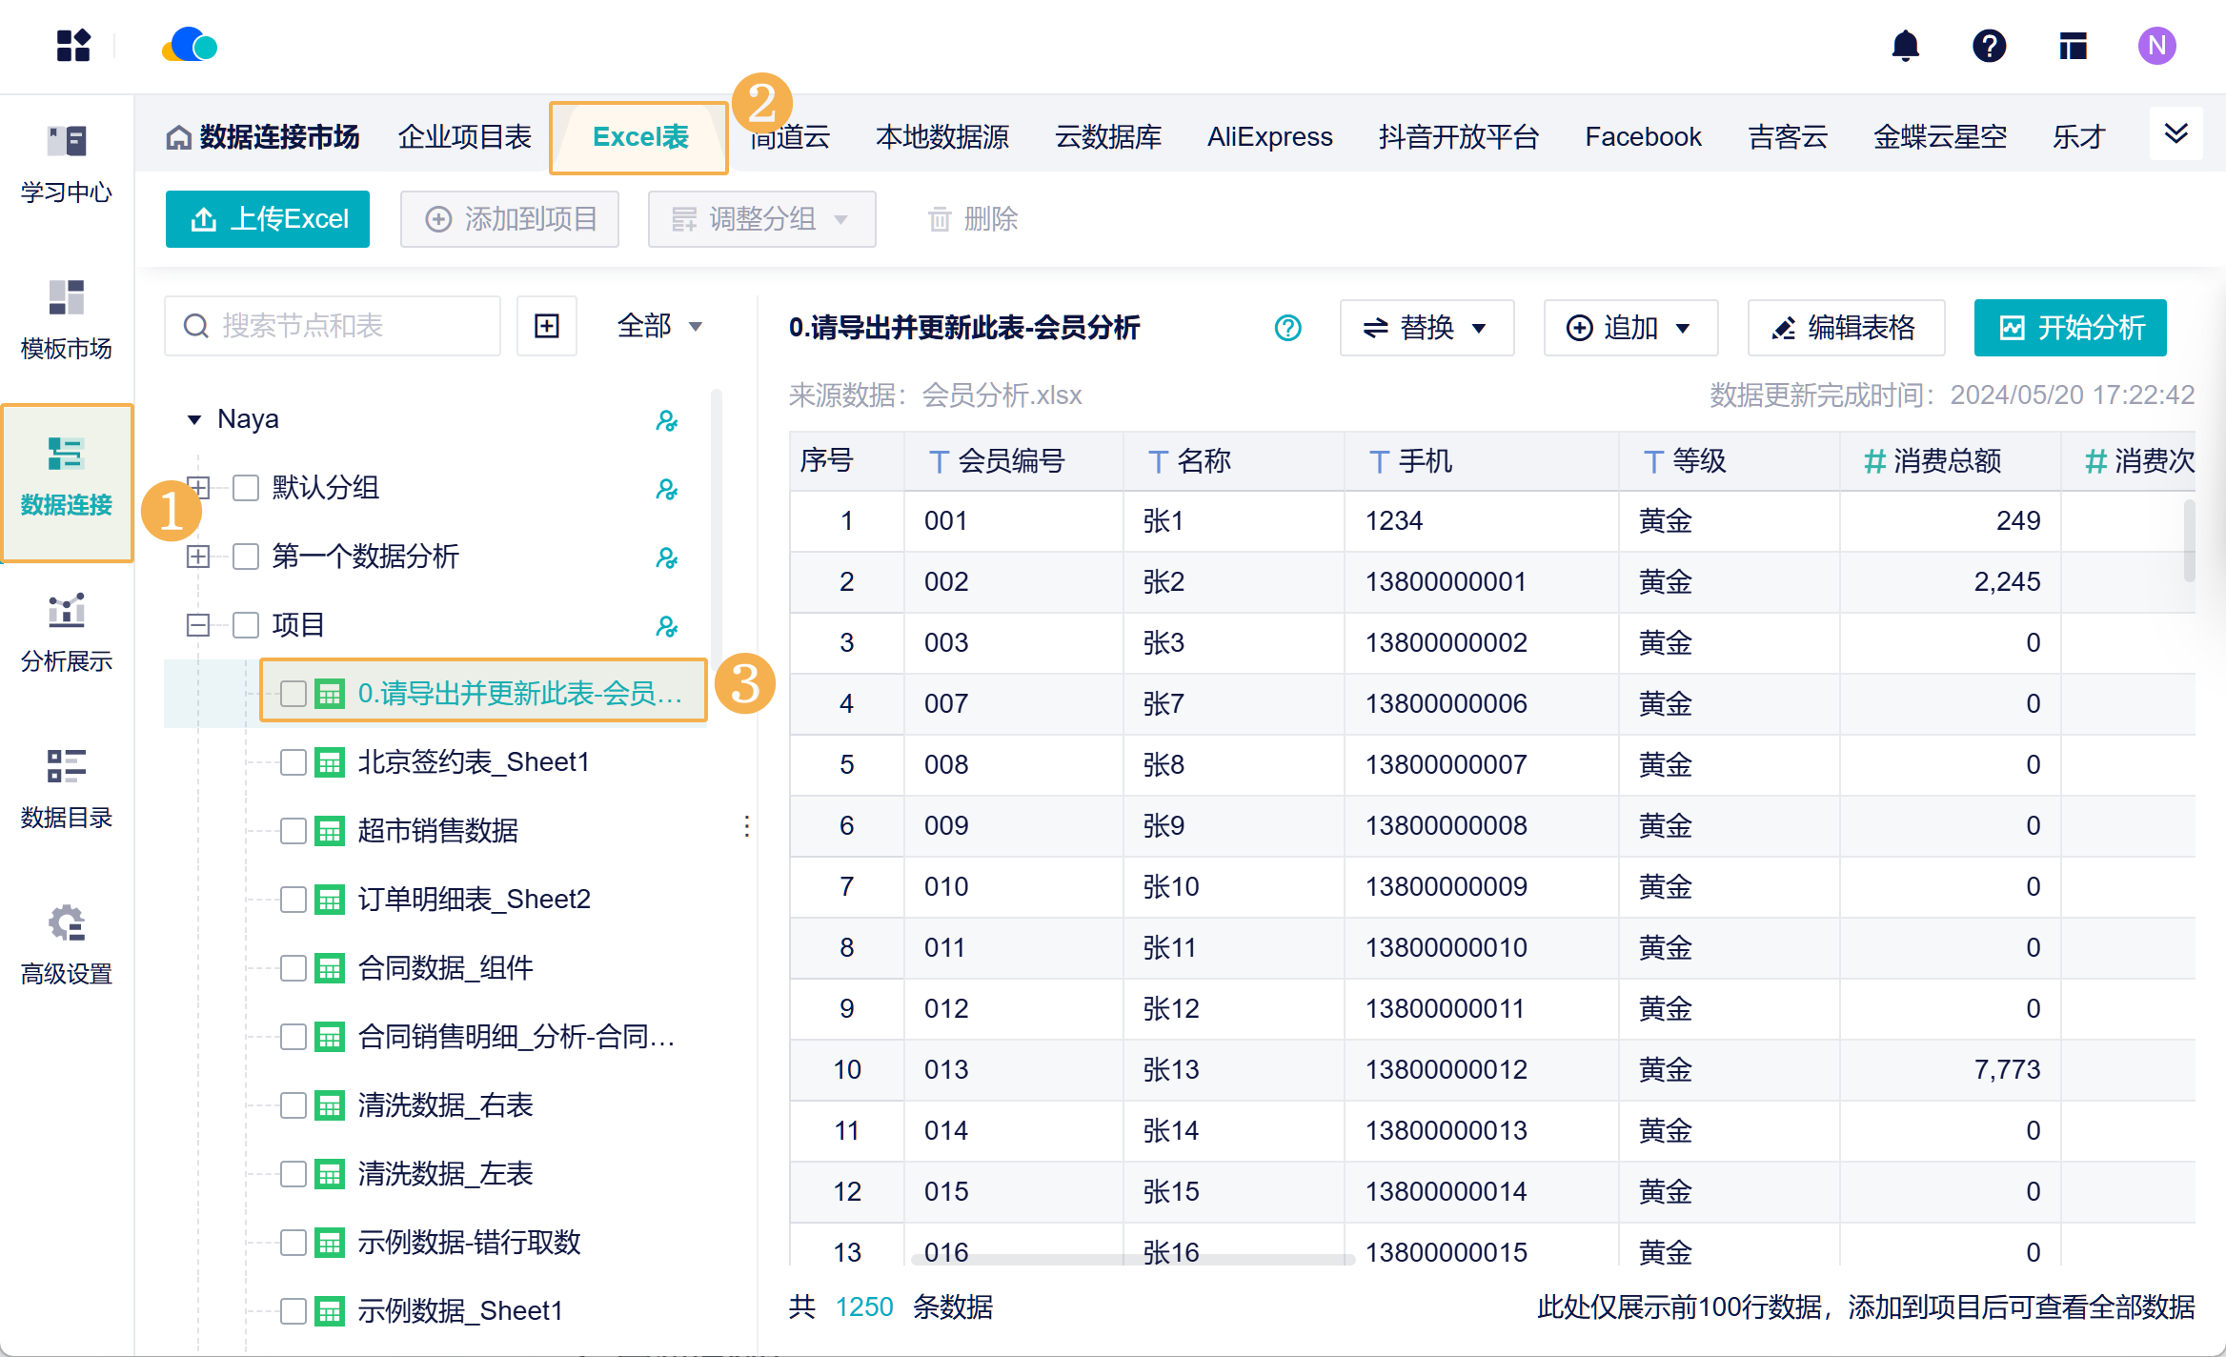Click the add new group plus icon
This screenshot has width=2226, height=1357.
coord(547,326)
